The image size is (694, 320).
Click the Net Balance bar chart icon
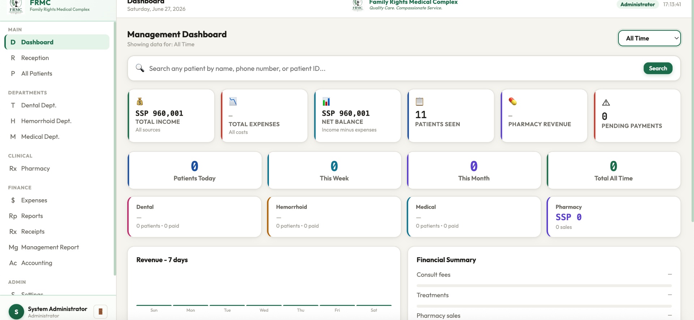pos(326,101)
